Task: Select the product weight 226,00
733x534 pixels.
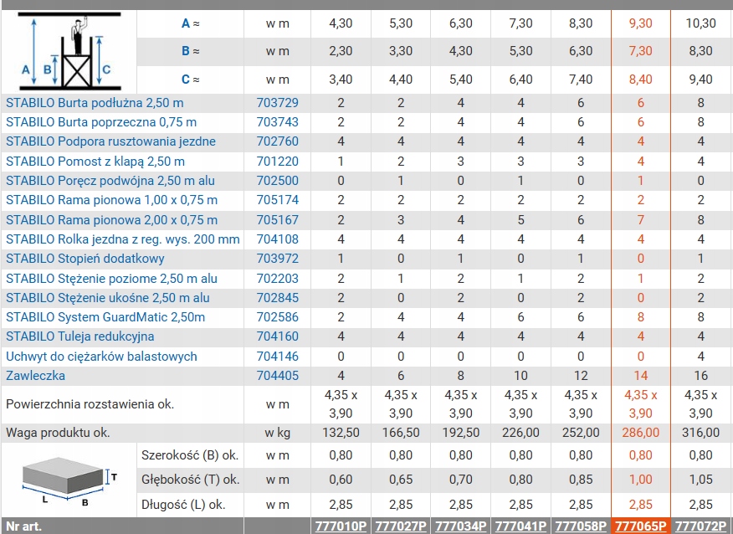Action: [x=520, y=433]
